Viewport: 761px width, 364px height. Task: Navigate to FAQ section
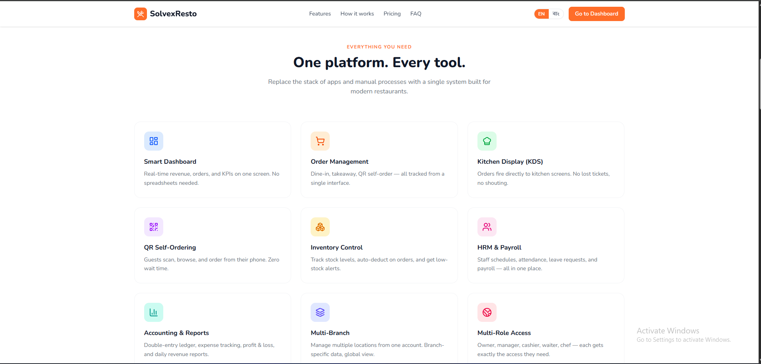(416, 14)
